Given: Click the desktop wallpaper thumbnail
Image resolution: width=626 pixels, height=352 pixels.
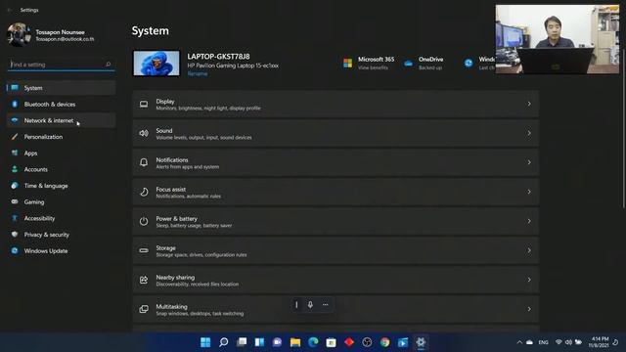Looking at the screenshot, I should 156,63.
